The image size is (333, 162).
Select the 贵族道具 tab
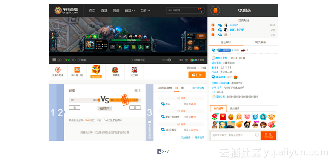(235, 109)
